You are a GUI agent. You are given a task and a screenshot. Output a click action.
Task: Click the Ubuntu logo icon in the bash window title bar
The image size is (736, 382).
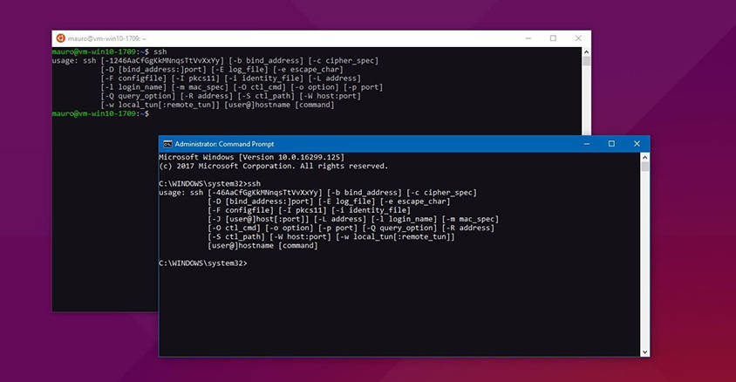coord(60,38)
